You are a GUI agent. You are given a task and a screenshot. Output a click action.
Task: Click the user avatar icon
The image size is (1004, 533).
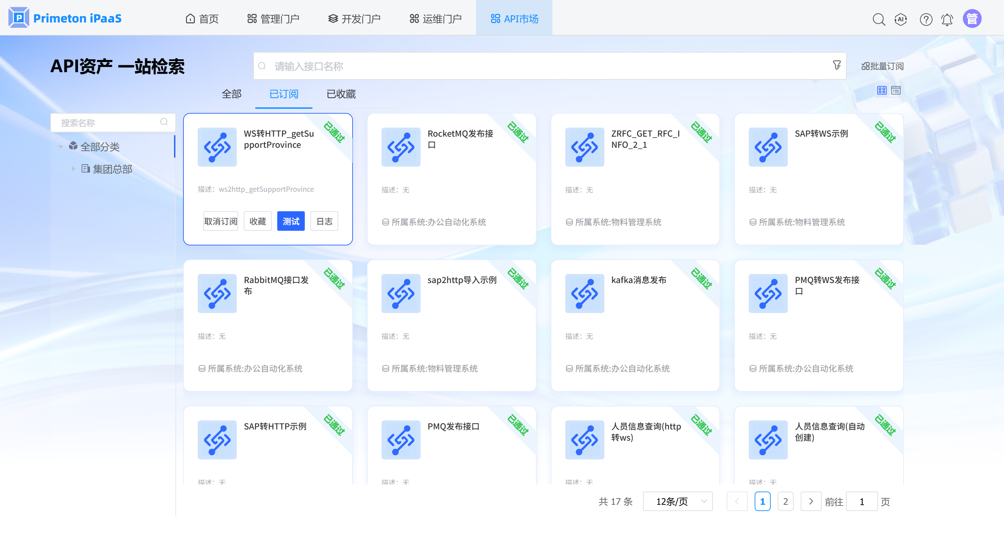972,19
